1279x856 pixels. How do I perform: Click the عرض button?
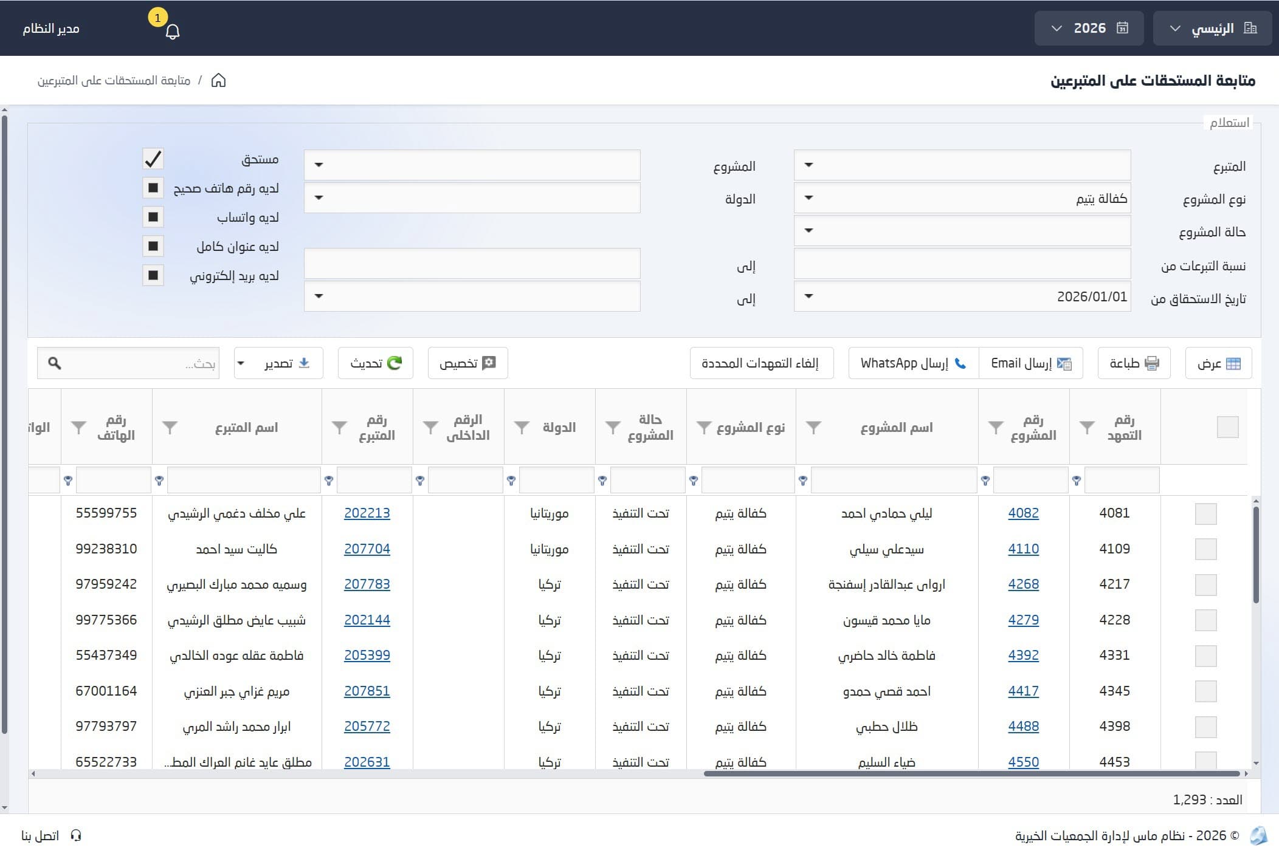pyautogui.click(x=1218, y=363)
